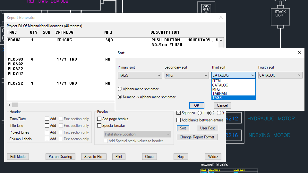Select Squeeze option 1
The height and width of the screenshot is (173, 308).
[200, 113]
